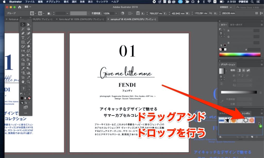Select the Type tool
Screen dimensions: 264x158
coord(23,38)
